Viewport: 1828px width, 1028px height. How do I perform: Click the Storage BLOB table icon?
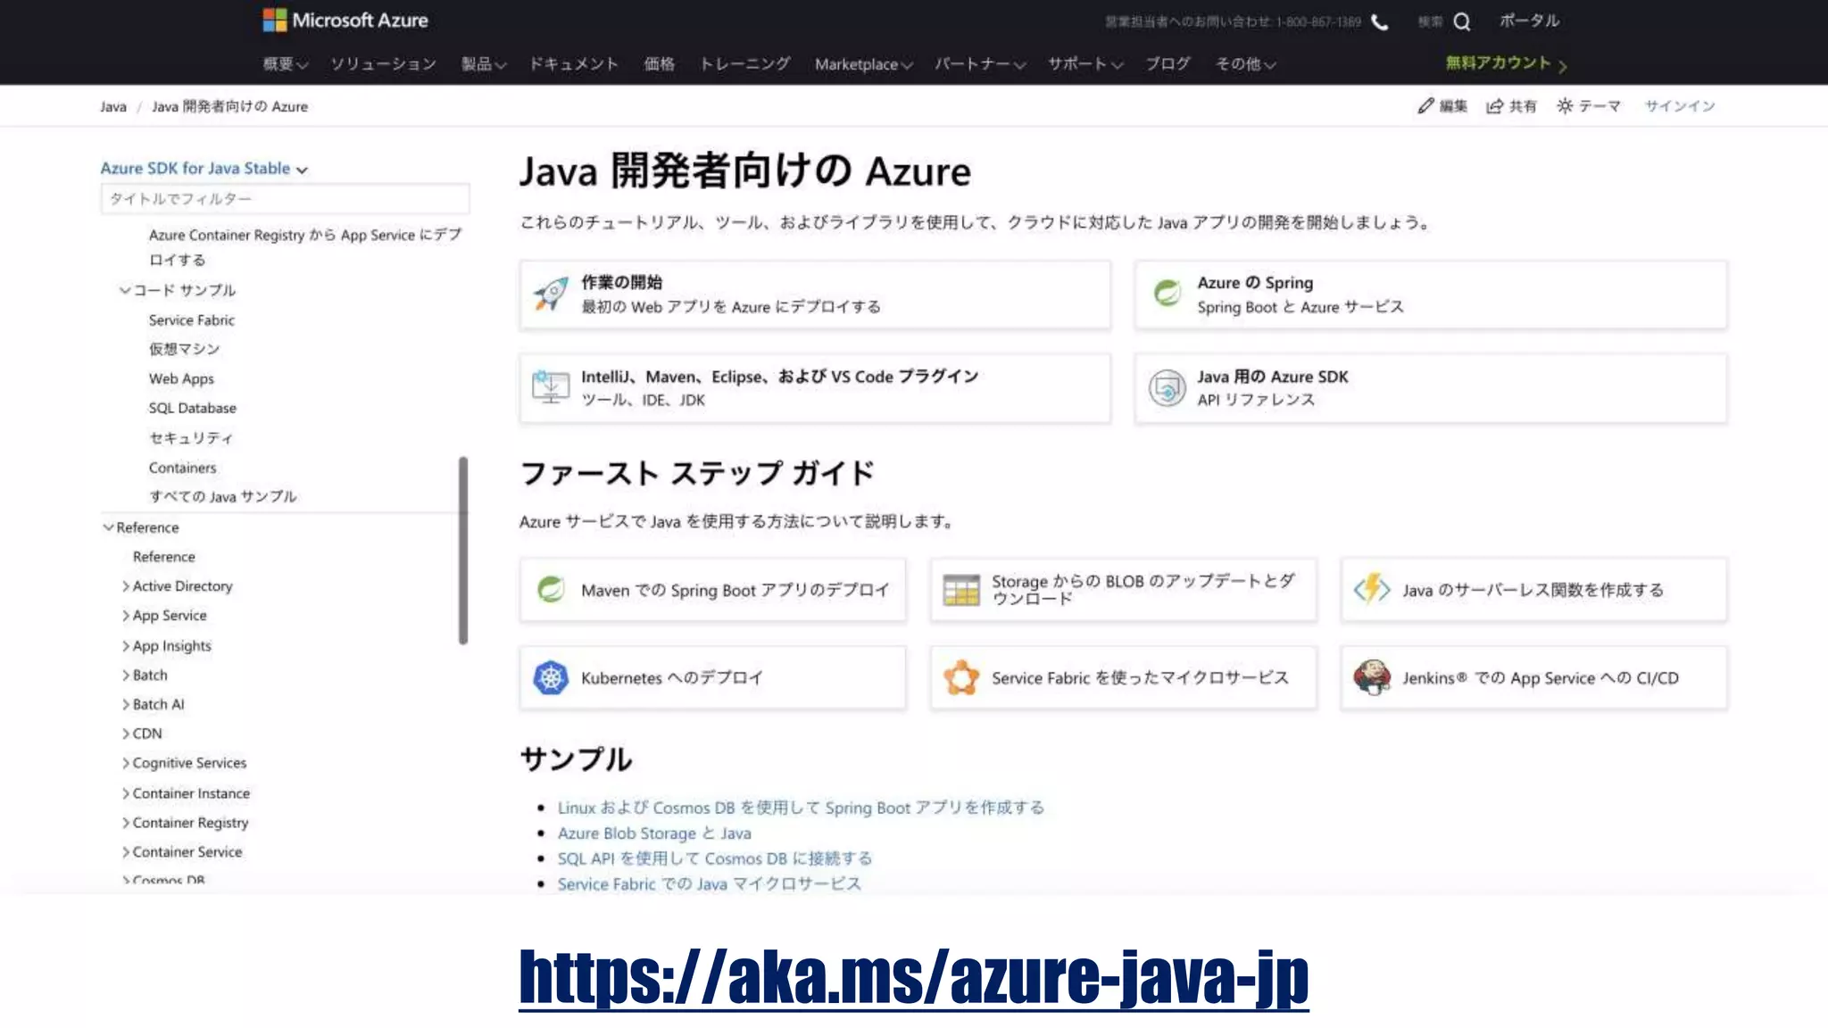(x=961, y=589)
